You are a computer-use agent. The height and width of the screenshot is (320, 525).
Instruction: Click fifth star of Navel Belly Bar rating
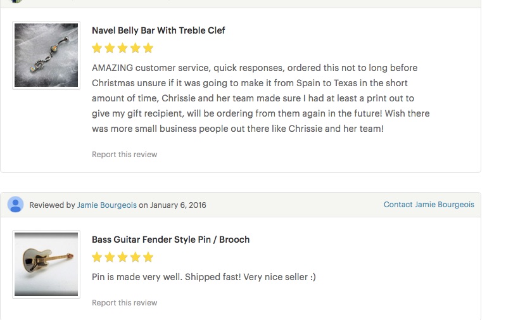(148, 48)
